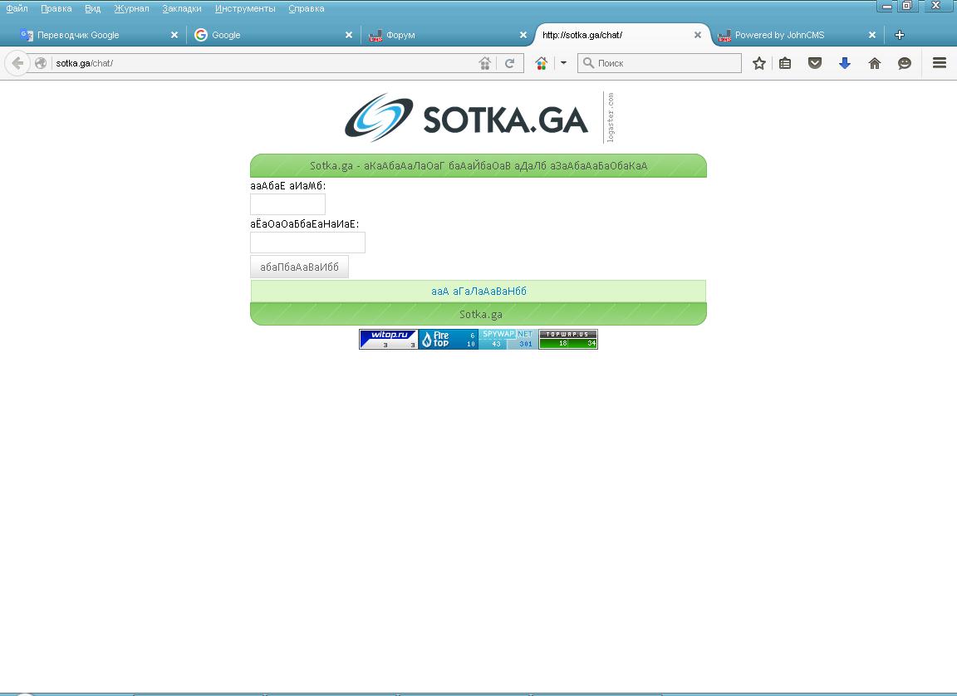This screenshot has width=957, height=696.
Task: Click the Sotka.ga footer bar text
Action: (x=480, y=314)
